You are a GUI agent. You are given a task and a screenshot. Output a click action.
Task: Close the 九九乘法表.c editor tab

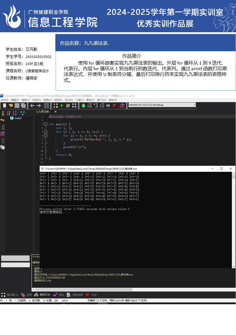[55, 112]
